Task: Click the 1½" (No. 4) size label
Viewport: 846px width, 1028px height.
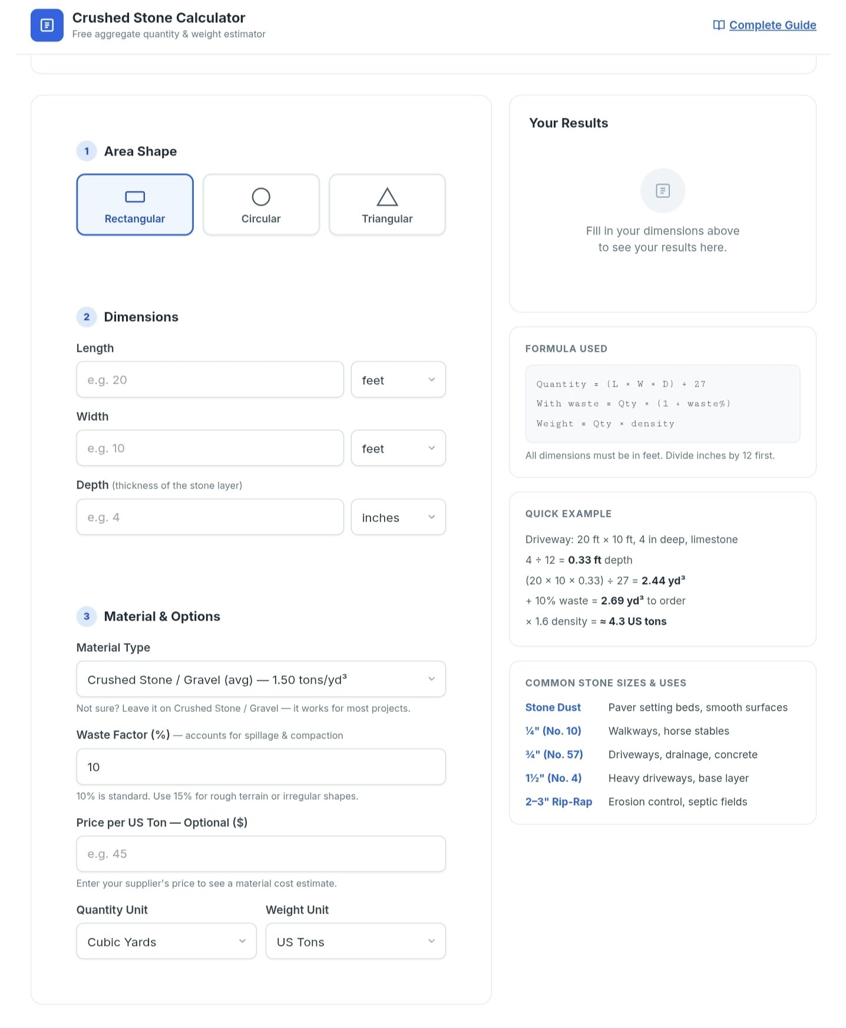Action: click(553, 778)
